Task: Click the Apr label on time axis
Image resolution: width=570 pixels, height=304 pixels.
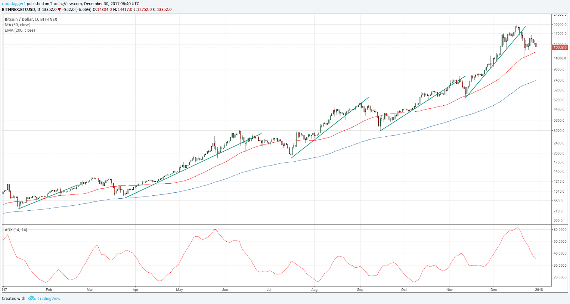Action: pyautogui.click(x=135, y=290)
